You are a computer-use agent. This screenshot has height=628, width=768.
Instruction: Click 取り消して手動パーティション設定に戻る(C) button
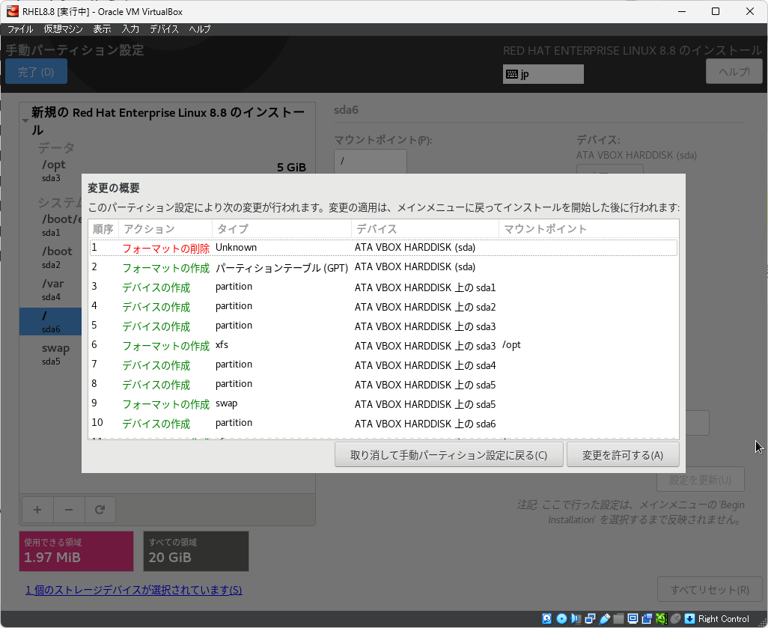coord(448,455)
